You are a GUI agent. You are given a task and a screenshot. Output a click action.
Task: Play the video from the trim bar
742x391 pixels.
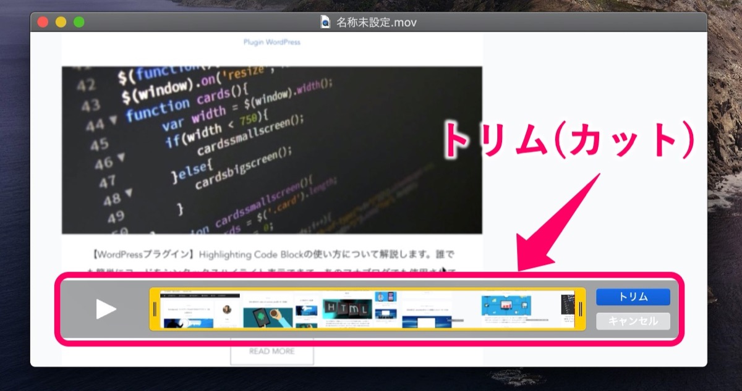pyautogui.click(x=106, y=309)
